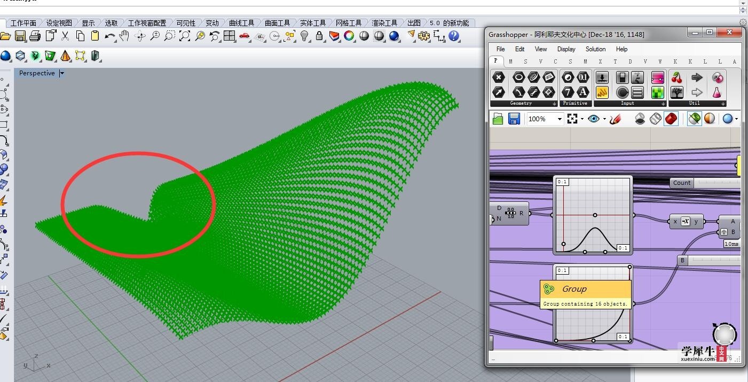Click the Print icon in Rhino toolbar
Viewport: 748px width, 382px height.
coord(35,36)
